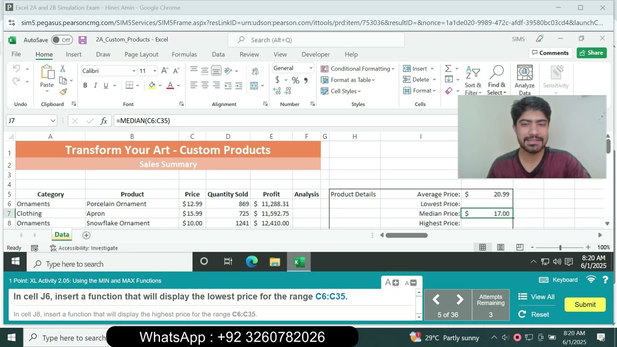Expand the Sort & Filter menu
This screenshot has width=617, height=347.
point(473,80)
